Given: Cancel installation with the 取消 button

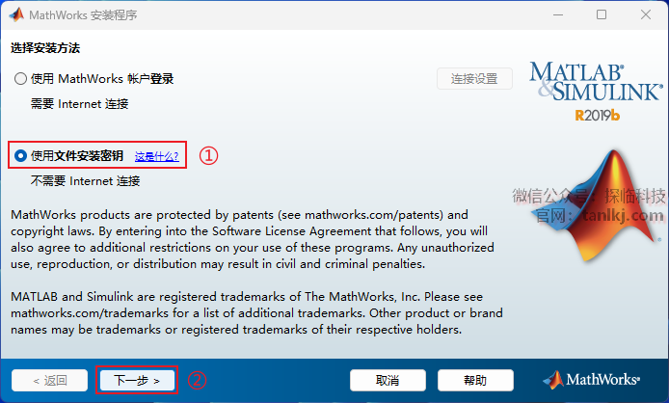Looking at the screenshot, I should point(388,381).
